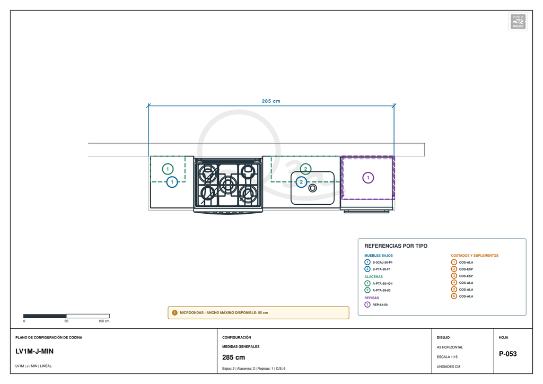Select green alacena marker 1 on the plan

(x=168, y=169)
